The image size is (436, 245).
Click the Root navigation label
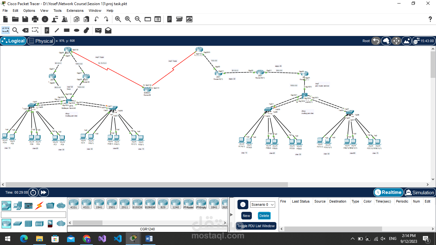(x=366, y=41)
